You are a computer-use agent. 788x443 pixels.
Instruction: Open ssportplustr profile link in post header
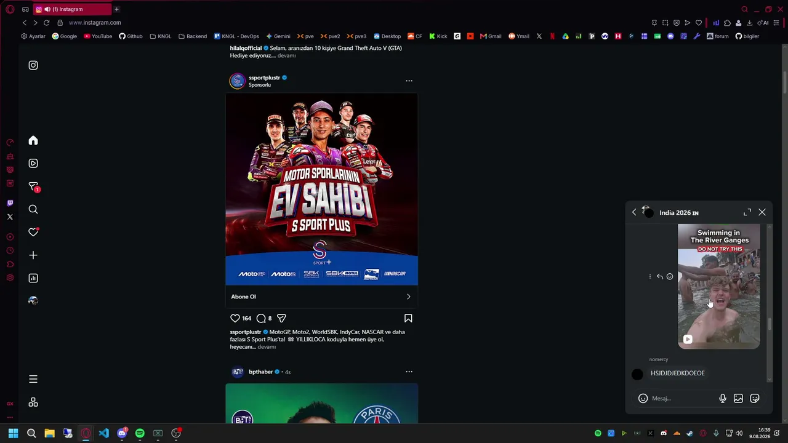tap(264, 78)
